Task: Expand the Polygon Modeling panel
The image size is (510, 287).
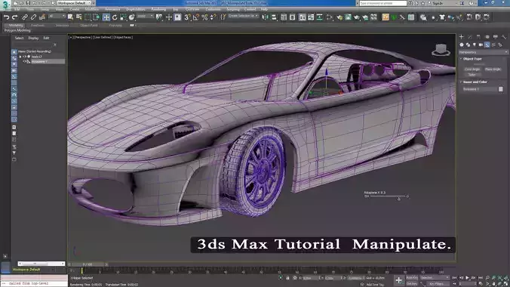Action: tap(17, 31)
